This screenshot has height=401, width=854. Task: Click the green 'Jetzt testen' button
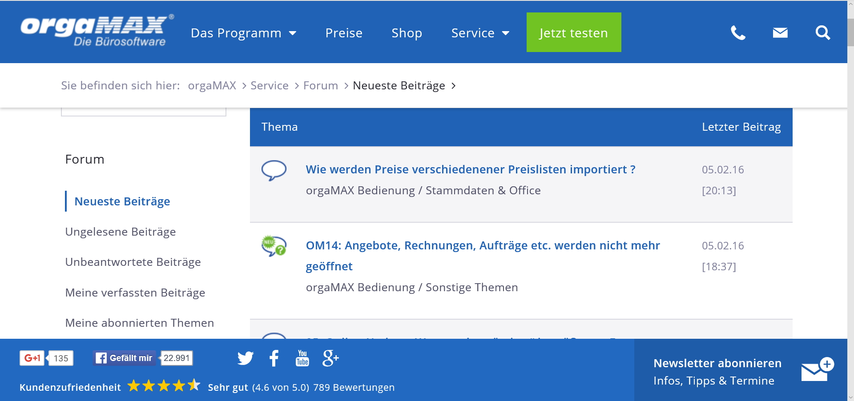(574, 32)
